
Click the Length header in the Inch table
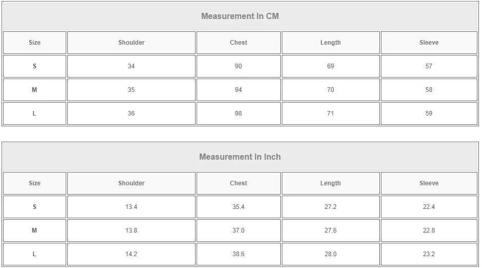coord(330,183)
